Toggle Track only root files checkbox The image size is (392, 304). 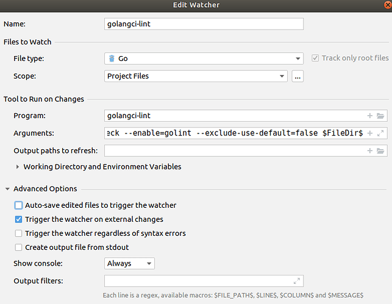pyautogui.click(x=315, y=58)
